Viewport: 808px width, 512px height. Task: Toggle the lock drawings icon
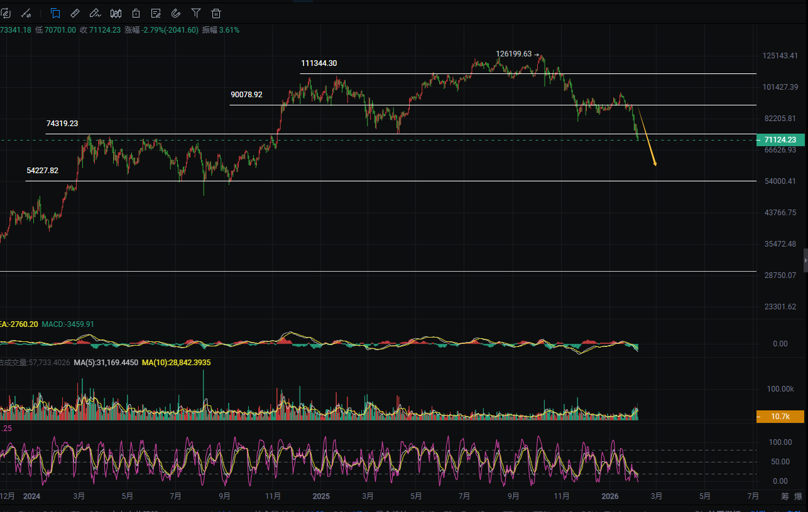tap(136, 13)
